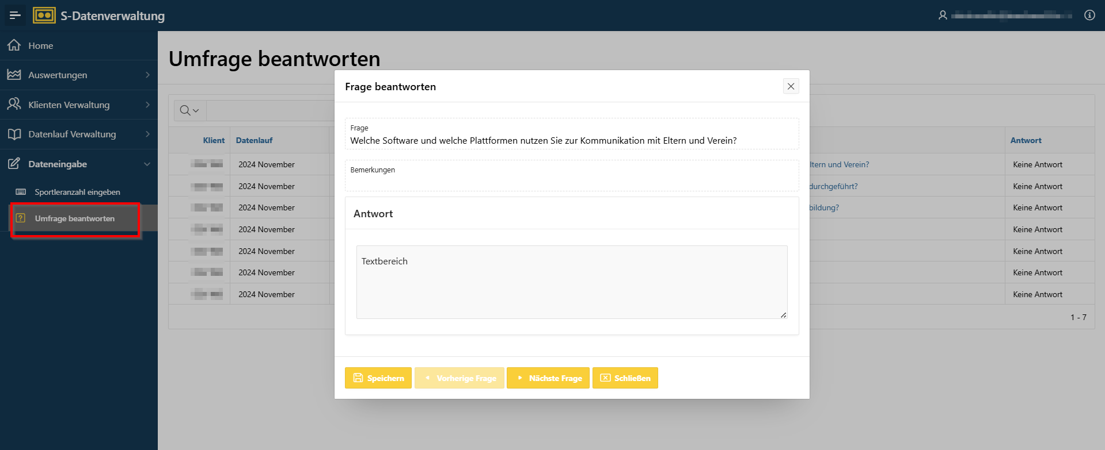1105x450 pixels.
Task: Click into the Antwort text area
Action: tap(571, 282)
